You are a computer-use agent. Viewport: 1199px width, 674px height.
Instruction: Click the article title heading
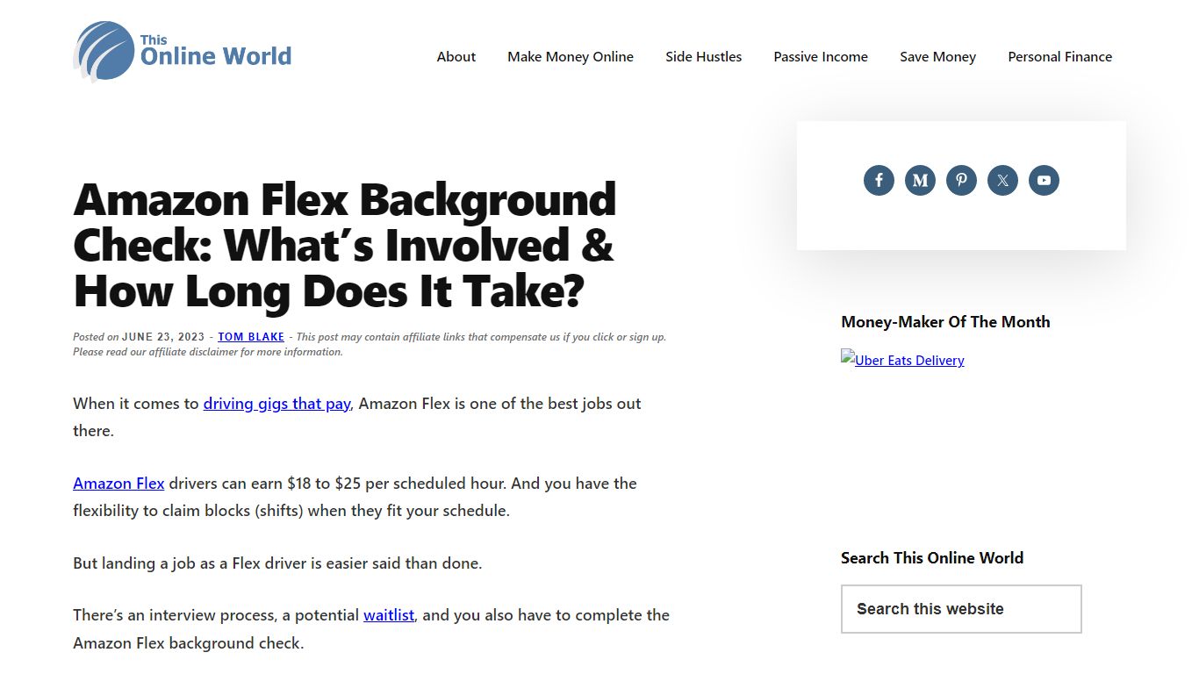point(344,246)
